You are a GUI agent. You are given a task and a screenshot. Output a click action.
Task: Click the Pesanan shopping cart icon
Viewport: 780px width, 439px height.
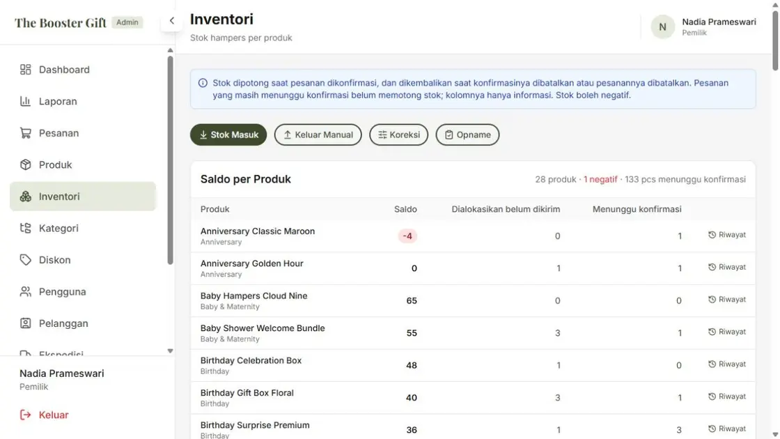pyautogui.click(x=25, y=133)
